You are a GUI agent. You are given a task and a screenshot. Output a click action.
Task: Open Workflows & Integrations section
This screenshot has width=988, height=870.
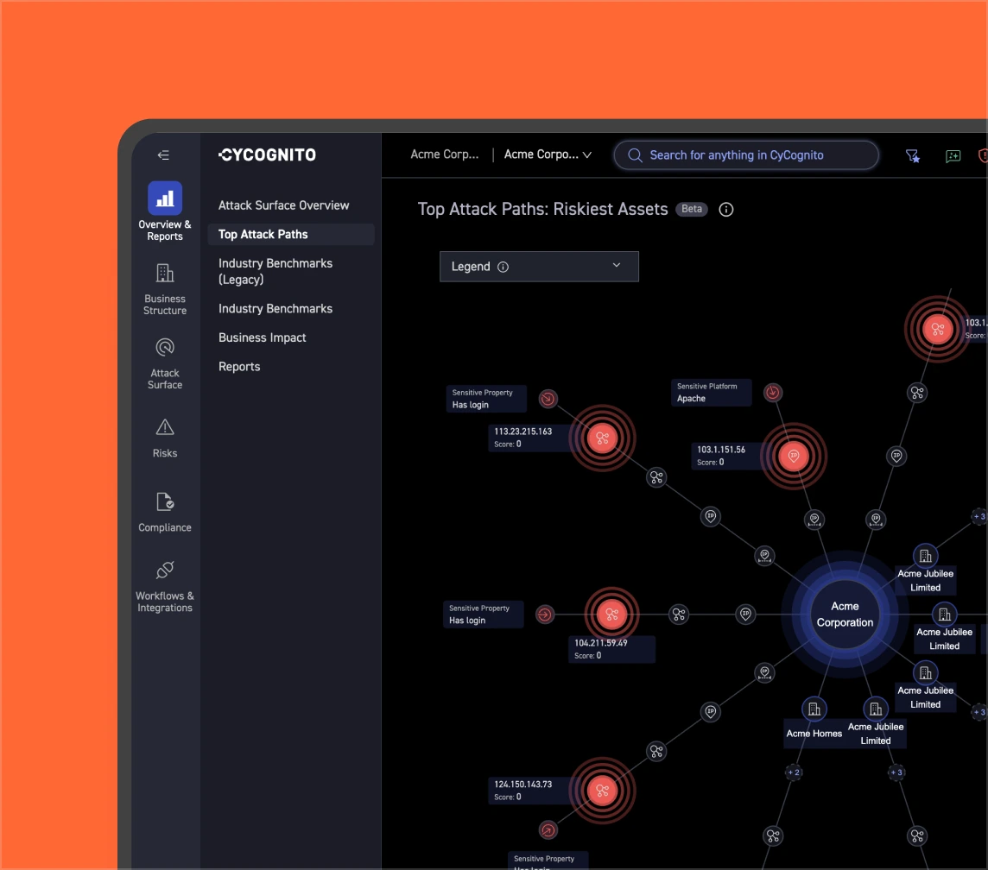point(165,587)
